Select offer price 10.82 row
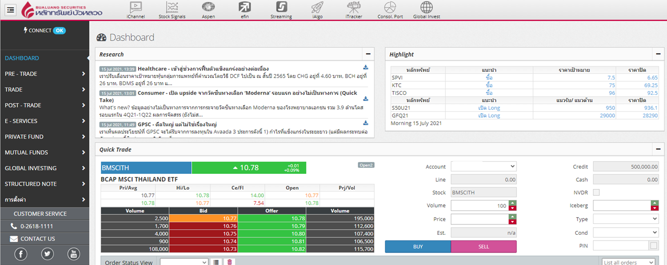Image resolution: width=667 pixels, height=265 pixels. pyautogui.click(x=271, y=249)
